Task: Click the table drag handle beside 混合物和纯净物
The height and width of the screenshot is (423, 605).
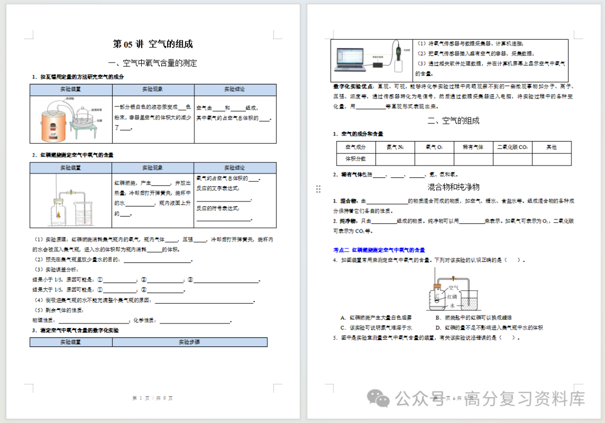Action: click(318, 189)
